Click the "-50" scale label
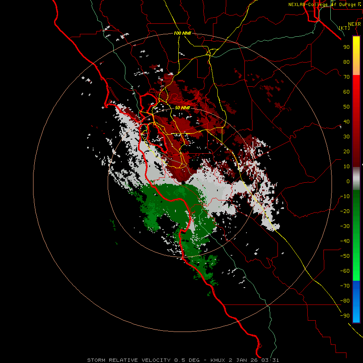Viewport: 363px width, 363px height. point(345,256)
